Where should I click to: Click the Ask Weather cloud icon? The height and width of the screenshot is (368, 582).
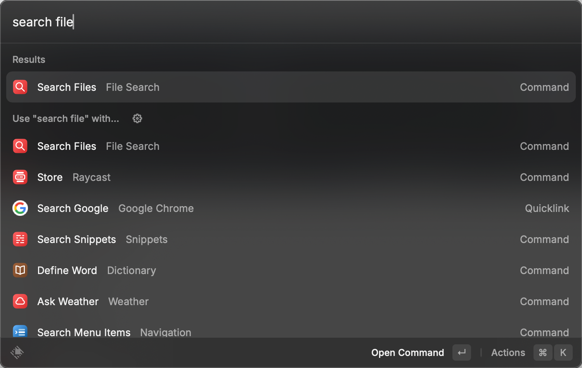tap(20, 301)
